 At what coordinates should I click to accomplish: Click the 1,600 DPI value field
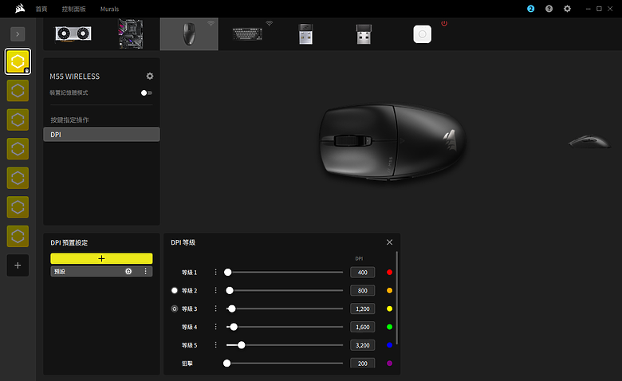363,327
